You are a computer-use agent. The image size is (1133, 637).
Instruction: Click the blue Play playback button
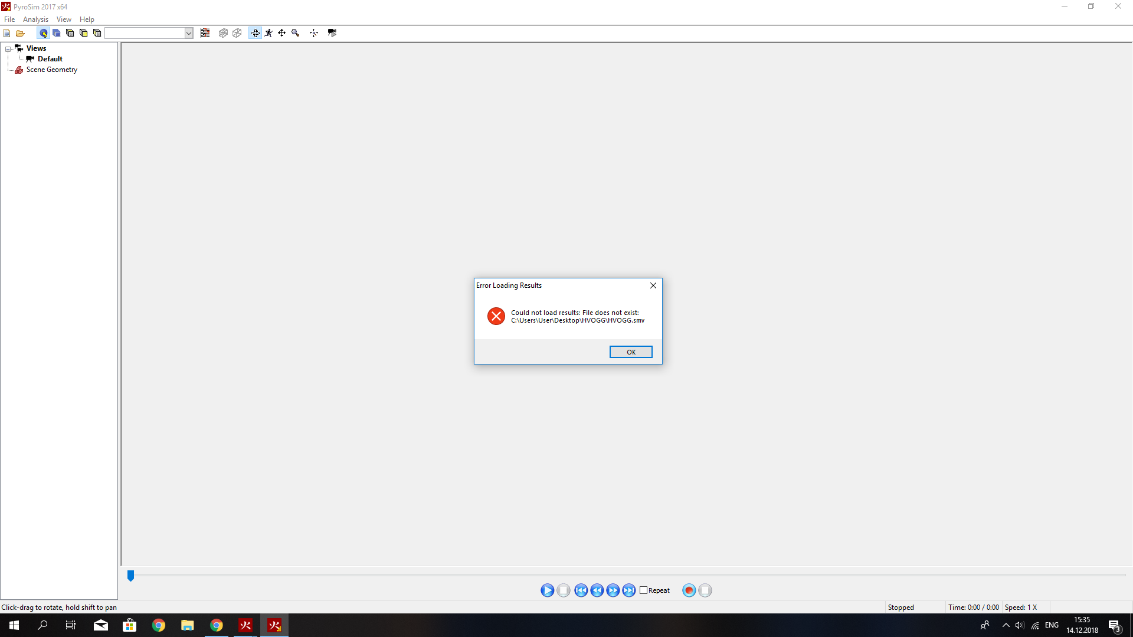[x=547, y=590]
